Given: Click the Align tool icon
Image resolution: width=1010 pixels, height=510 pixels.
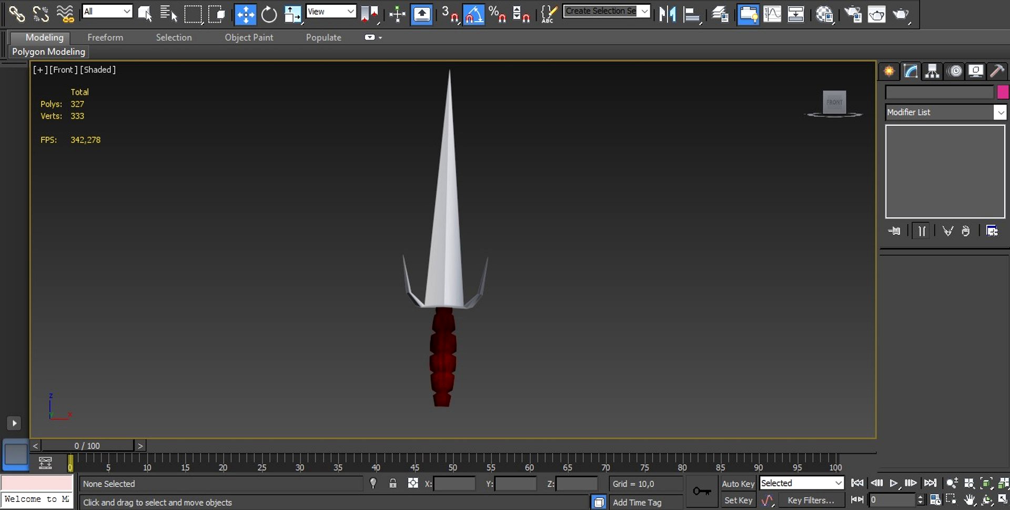Looking at the screenshot, I should click(692, 14).
